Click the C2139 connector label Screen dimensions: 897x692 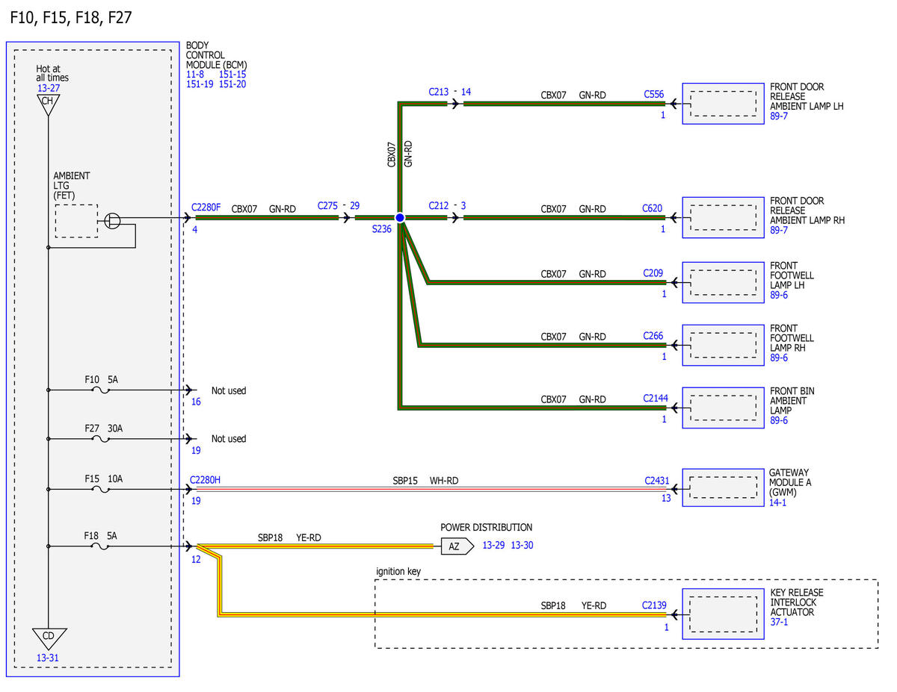click(654, 605)
